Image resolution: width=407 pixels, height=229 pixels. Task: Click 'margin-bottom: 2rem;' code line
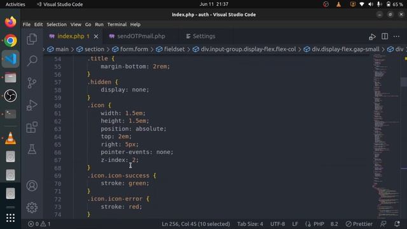click(x=135, y=66)
